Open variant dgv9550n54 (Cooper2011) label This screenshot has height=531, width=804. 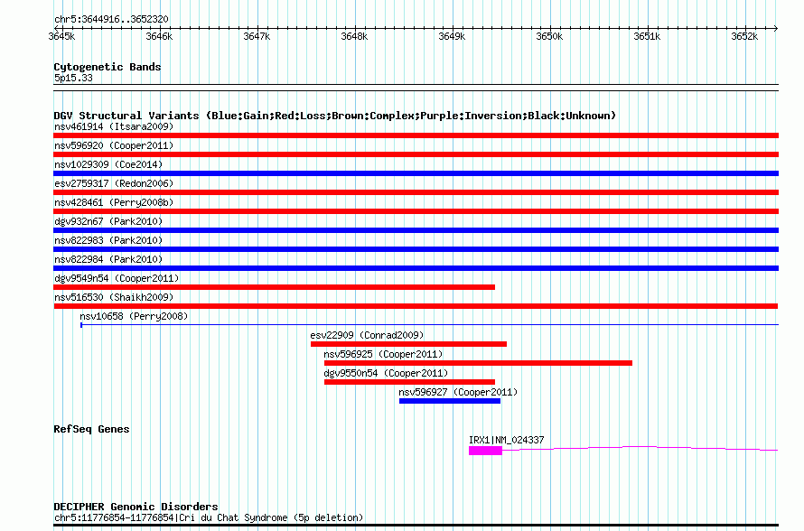pyautogui.click(x=386, y=373)
